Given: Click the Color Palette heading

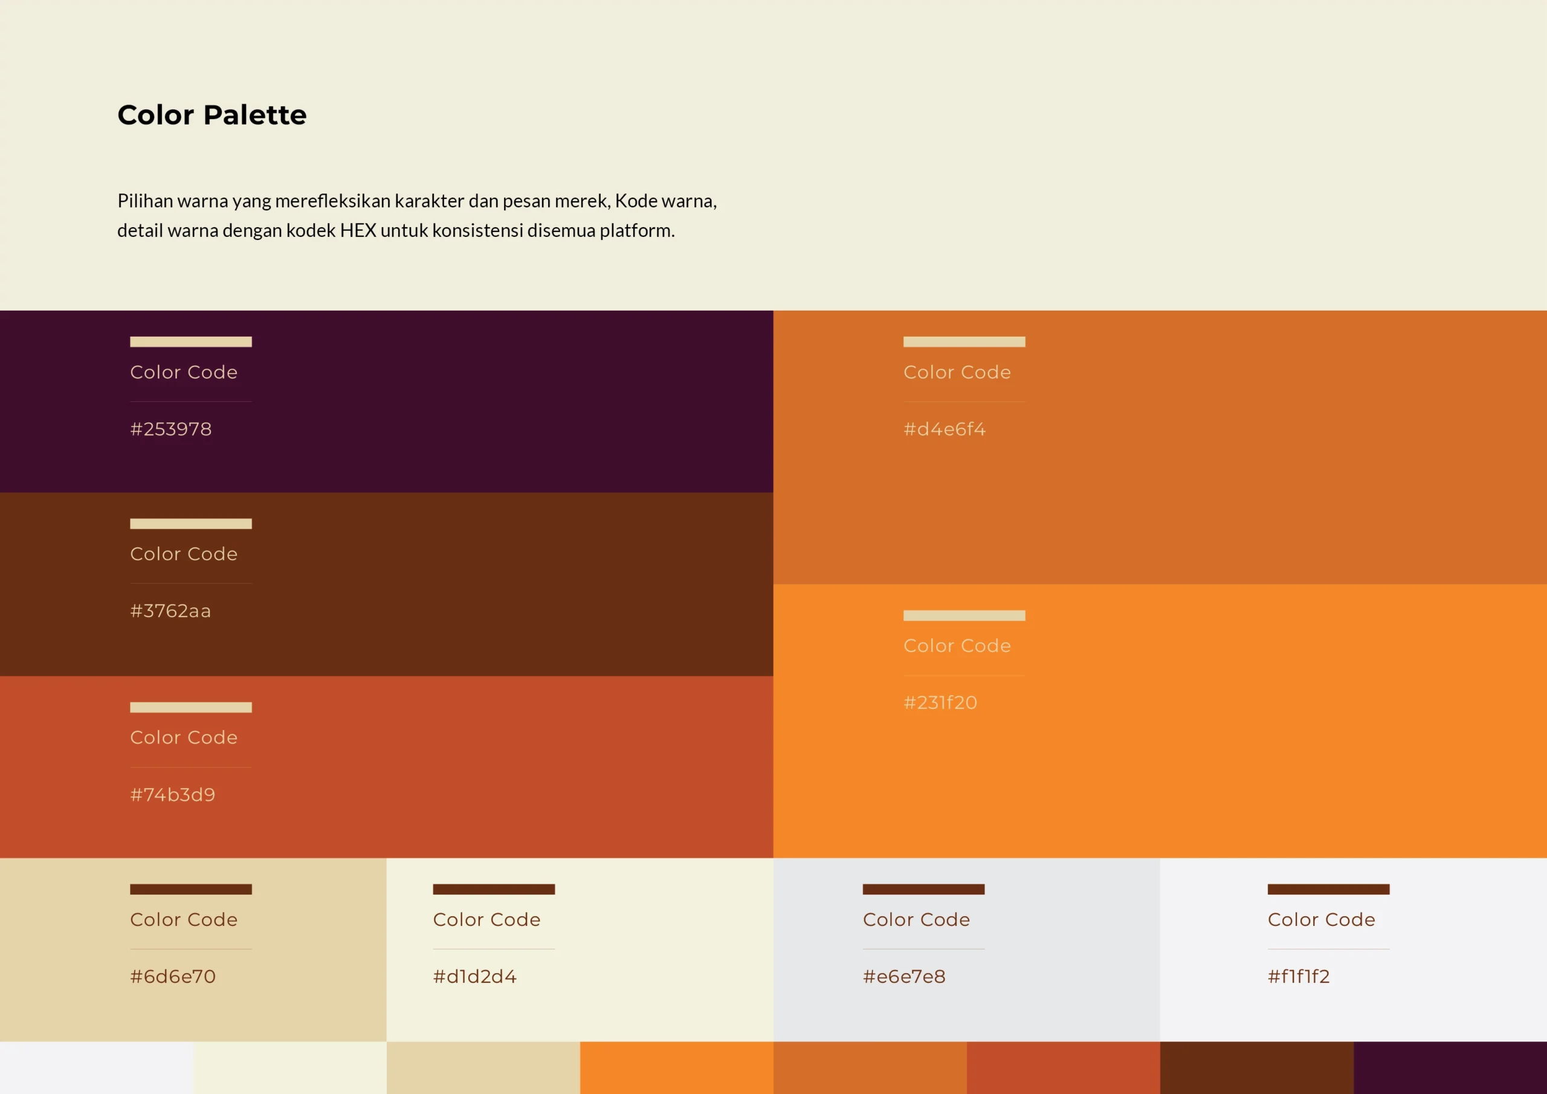Looking at the screenshot, I should pos(212,115).
